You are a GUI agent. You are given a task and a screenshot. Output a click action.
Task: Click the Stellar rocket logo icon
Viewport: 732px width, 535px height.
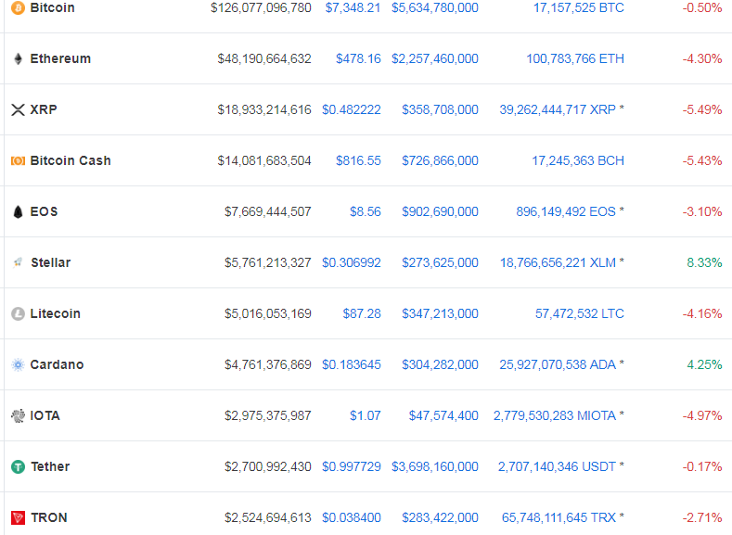coord(18,262)
